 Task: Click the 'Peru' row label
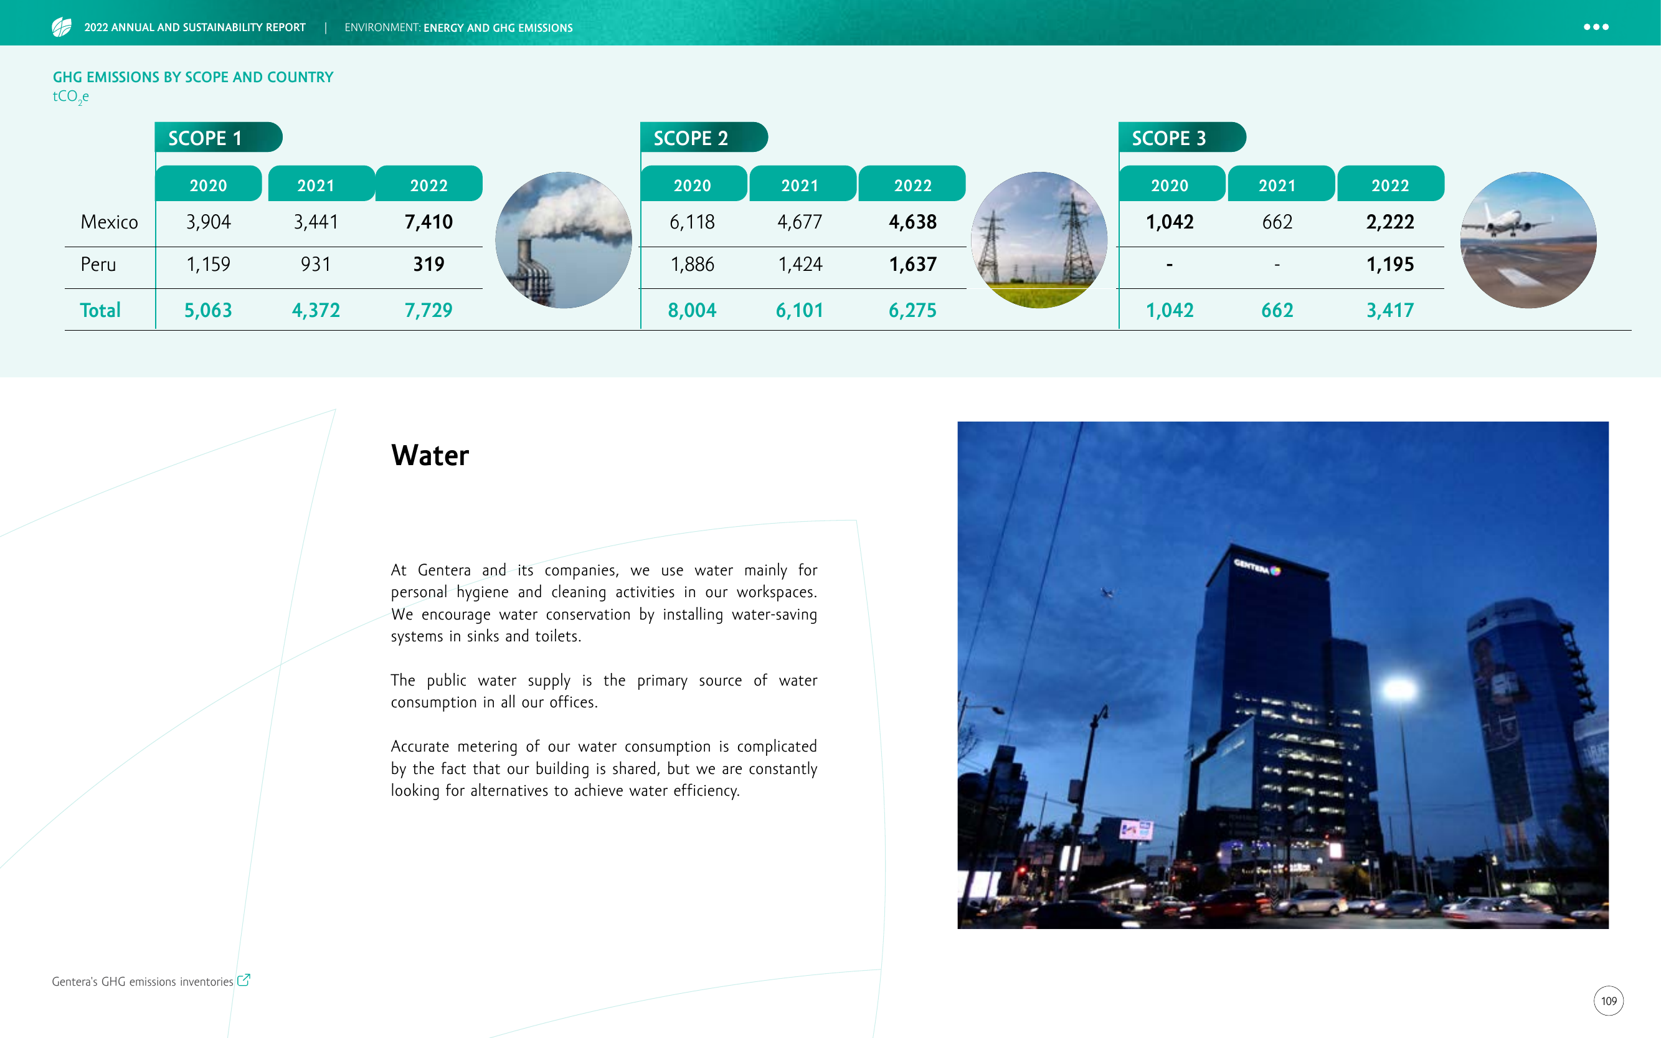[98, 264]
